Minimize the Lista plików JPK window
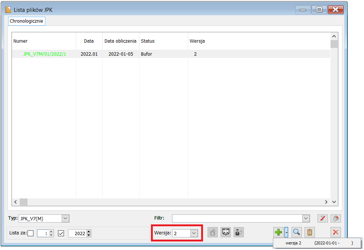This screenshot has width=364, height=250. pyautogui.click(x=303, y=10)
